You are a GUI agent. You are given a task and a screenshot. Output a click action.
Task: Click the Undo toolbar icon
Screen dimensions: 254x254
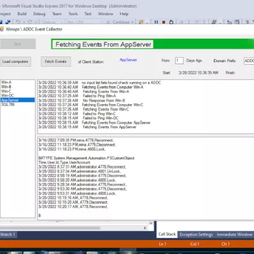click(18, 22)
